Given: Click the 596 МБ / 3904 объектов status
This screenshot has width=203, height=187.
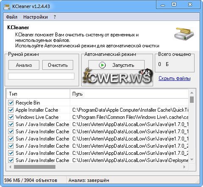Looking at the screenshot, I should click(x=31, y=180).
